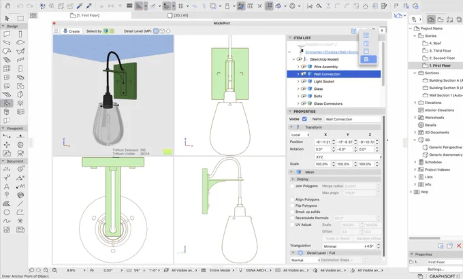Set the detail level to the diamond icon

tap(168, 31)
